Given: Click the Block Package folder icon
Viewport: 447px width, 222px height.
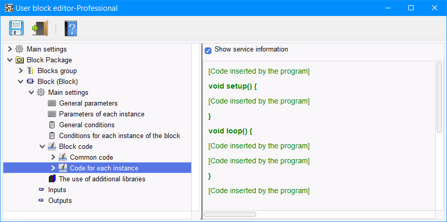Looking at the screenshot, I should click(x=20, y=60).
